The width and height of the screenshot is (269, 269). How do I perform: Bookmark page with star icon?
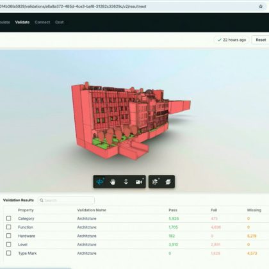[x=261, y=6]
